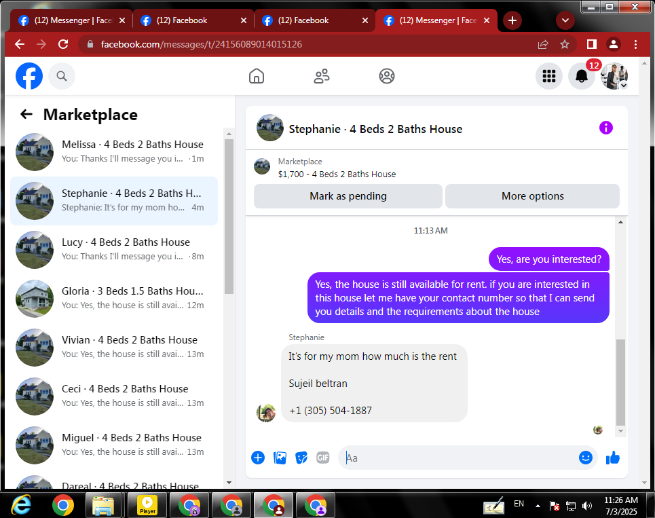Open Vivian 4 Beds 2 Baths conversation
Image resolution: width=655 pixels, height=518 pixels.
[114, 347]
